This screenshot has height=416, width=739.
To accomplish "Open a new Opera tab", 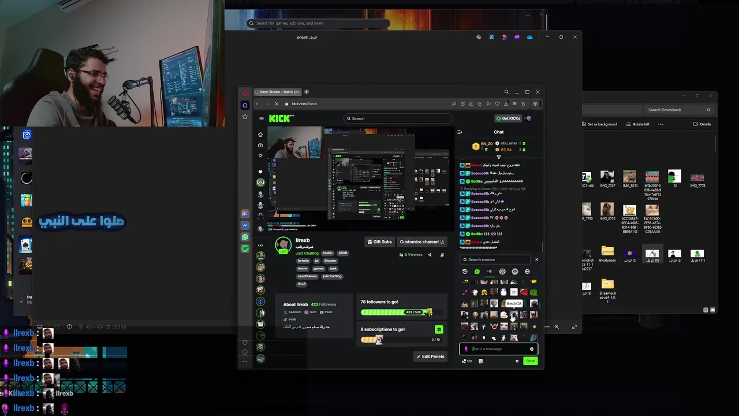I will (307, 92).
